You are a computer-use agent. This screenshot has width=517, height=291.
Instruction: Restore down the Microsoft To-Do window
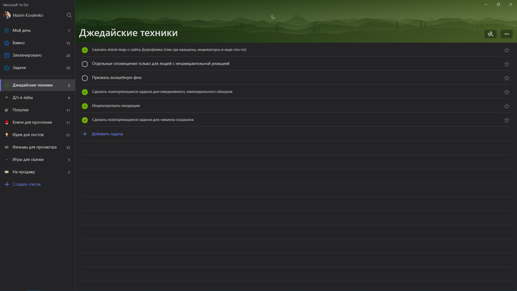click(x=498, y=5)
